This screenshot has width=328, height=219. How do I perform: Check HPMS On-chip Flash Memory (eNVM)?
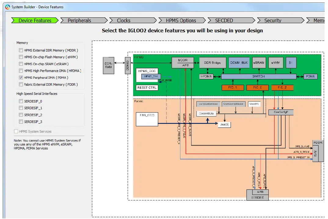click(x=21, y=57)
